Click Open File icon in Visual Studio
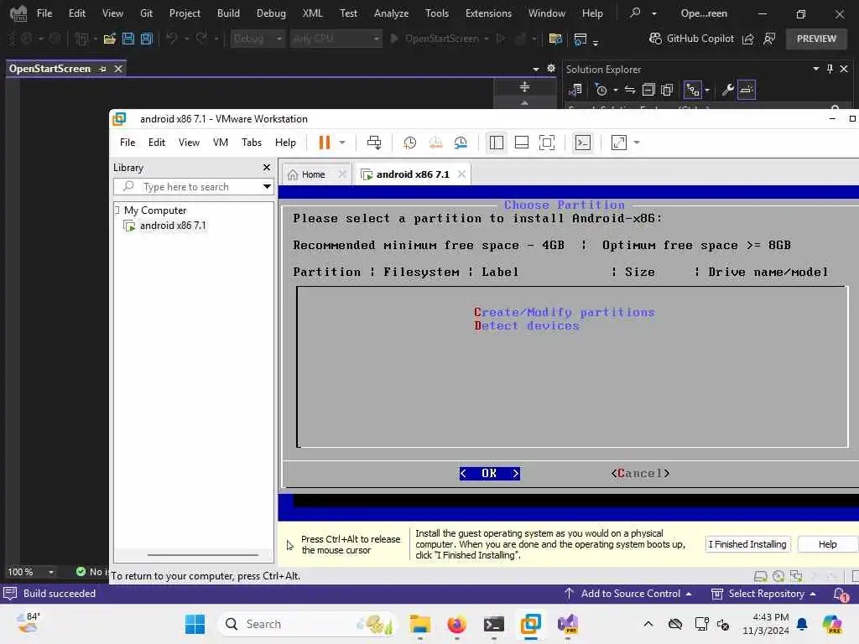 tap(110, 39)
